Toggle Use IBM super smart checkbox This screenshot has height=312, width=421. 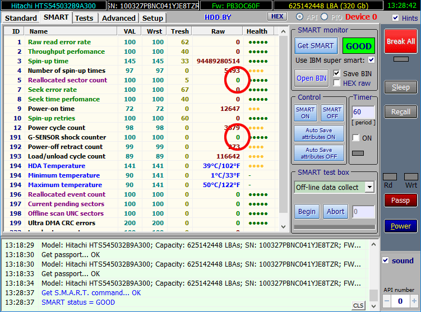point(371,60)
